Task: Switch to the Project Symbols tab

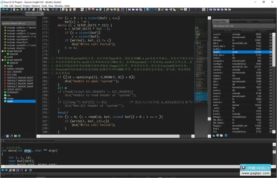Action: pyautogui.click(x=238, y=21)
